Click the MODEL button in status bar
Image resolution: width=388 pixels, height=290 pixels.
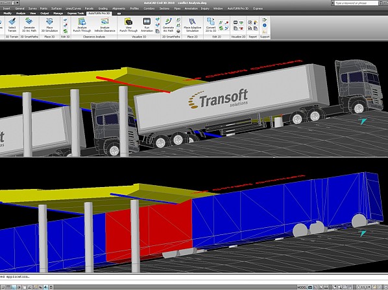pyautogui.click(x=302, y=287)
